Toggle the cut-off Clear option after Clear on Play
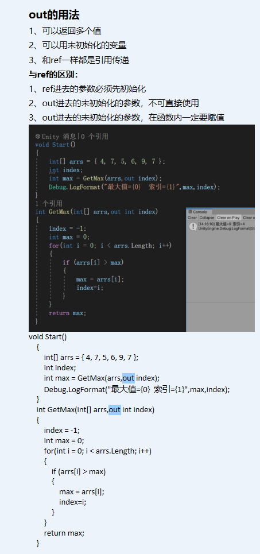Image resolution: width=260 pixels, height=554 pixels. tap(249, 218)
